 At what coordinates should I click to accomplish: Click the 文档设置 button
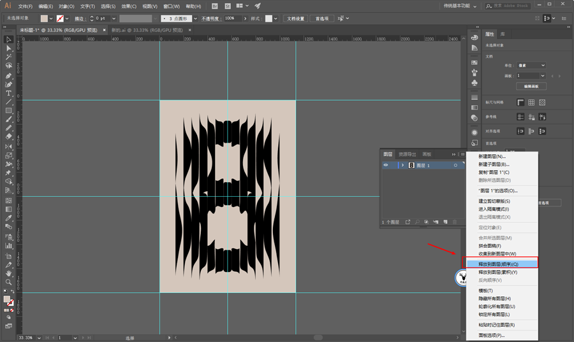coord(295,18)
